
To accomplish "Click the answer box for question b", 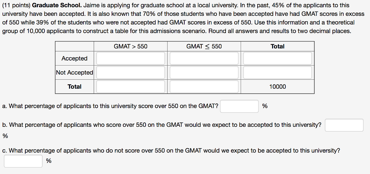I will tap(344, 125).
